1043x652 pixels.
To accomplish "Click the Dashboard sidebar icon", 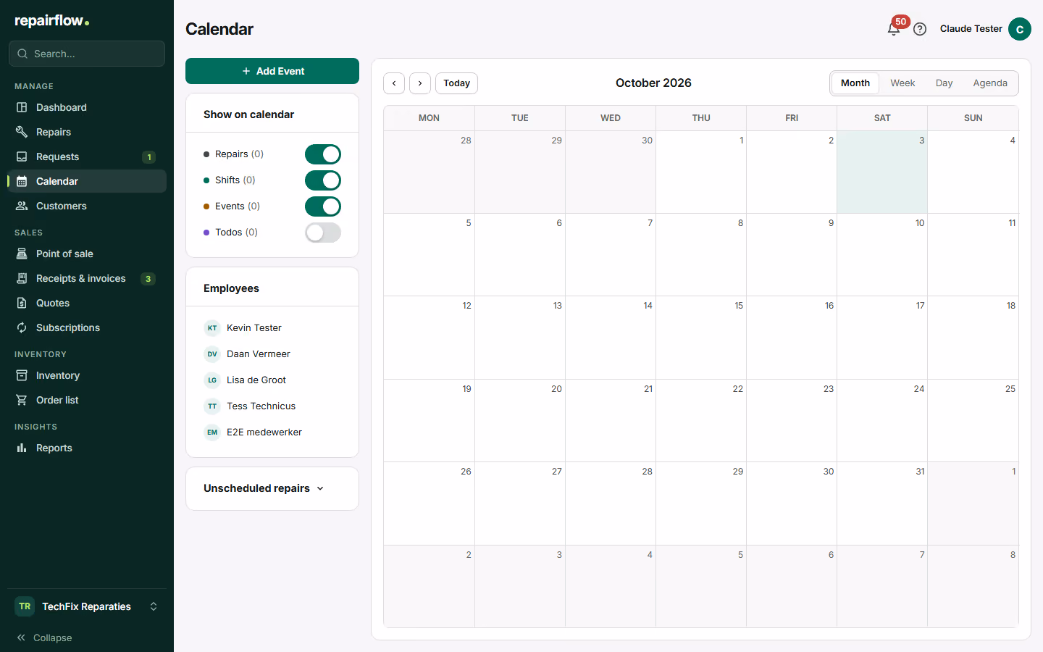I will click(22, 107).
